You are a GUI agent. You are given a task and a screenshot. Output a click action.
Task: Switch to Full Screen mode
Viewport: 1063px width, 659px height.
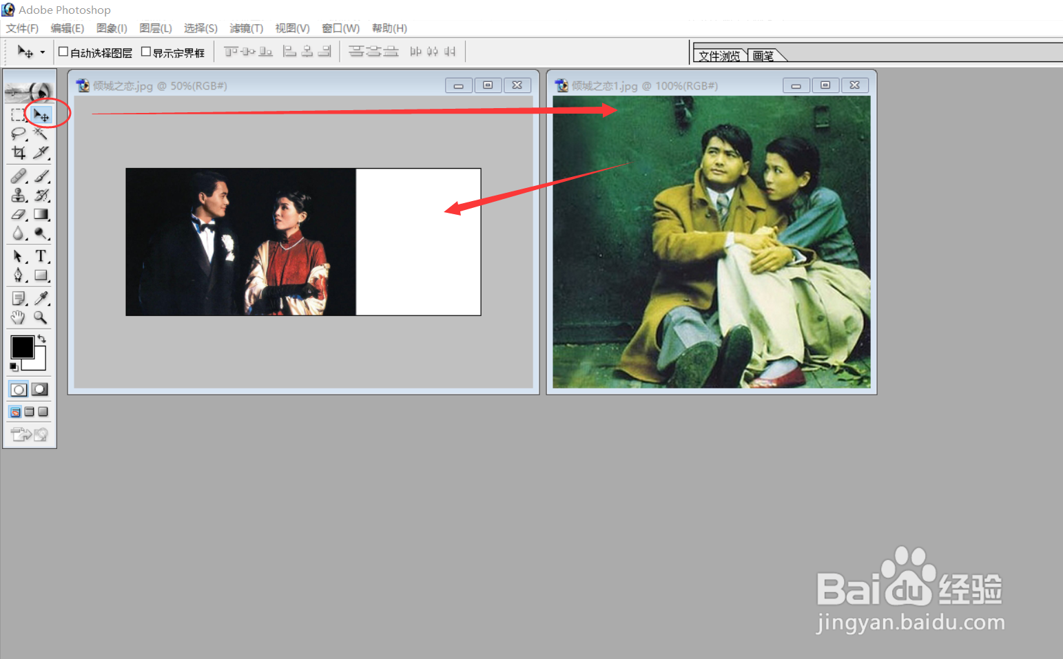pos(43,412)
